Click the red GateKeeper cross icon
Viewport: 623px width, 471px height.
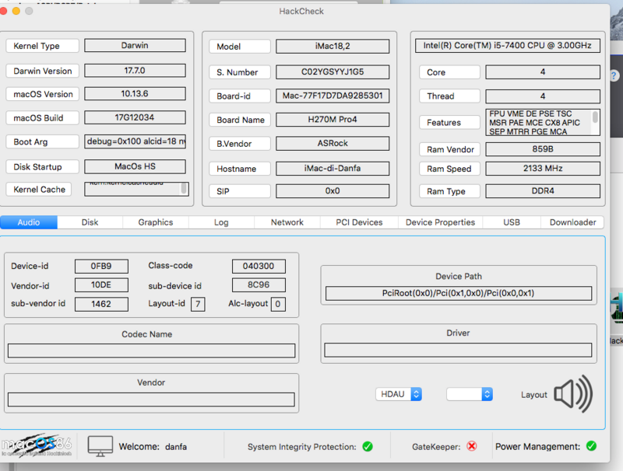(x=472, y=446)
